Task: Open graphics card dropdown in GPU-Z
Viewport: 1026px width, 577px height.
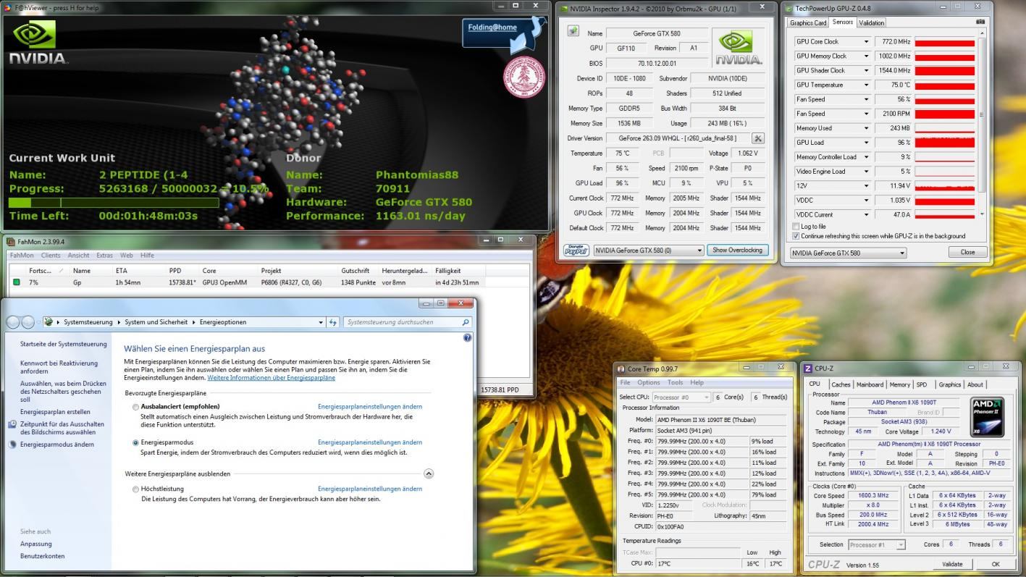Action: [x=901, y=253]
